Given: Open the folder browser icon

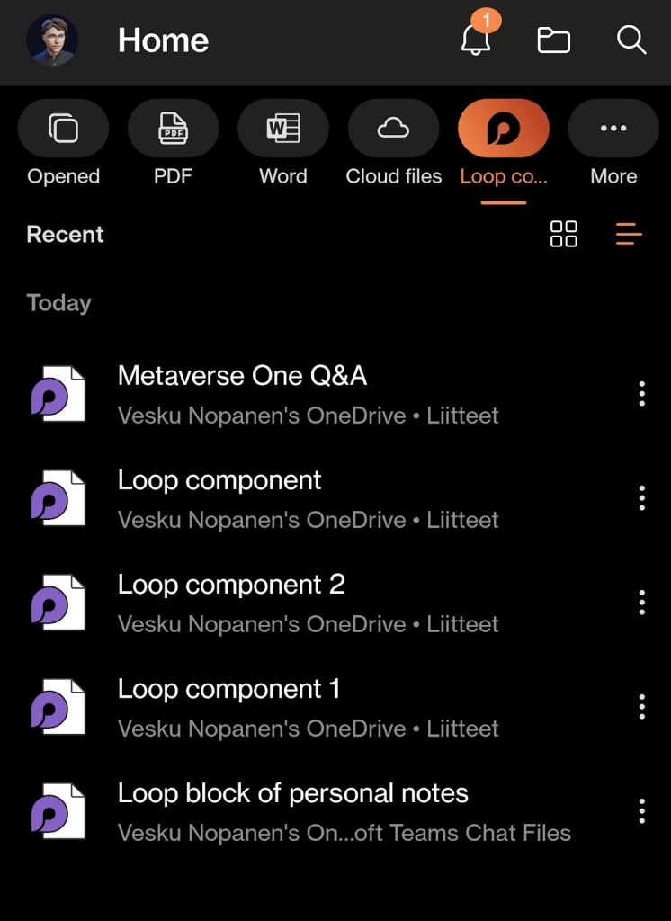Looking at the screenshot, I should 553,40.
